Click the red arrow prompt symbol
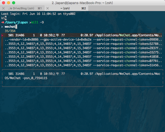 (x=3, y=22)
